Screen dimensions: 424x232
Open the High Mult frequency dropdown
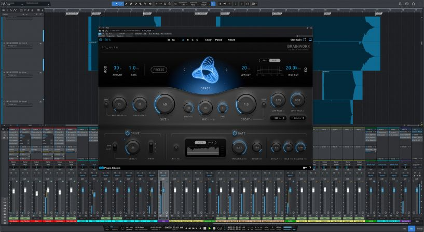297,118
